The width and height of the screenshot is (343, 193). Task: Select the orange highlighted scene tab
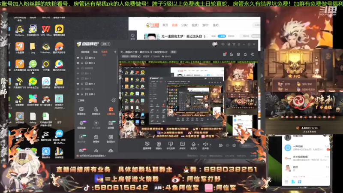click(x=104, y=52)
